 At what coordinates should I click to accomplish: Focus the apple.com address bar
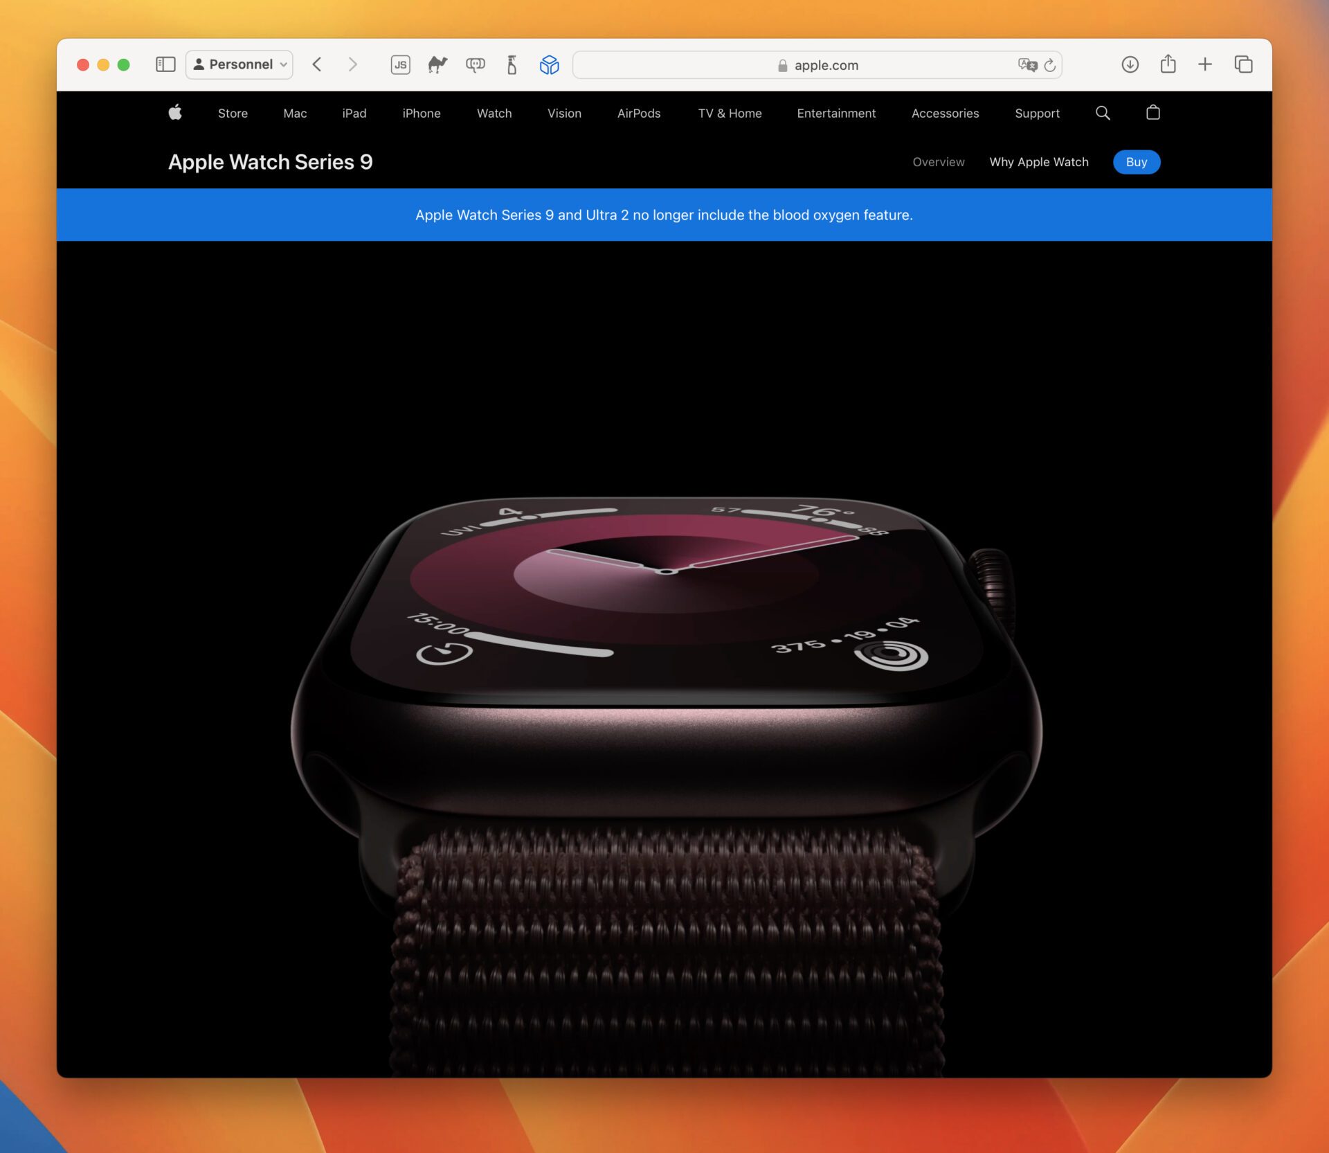(x=817, y=65)
